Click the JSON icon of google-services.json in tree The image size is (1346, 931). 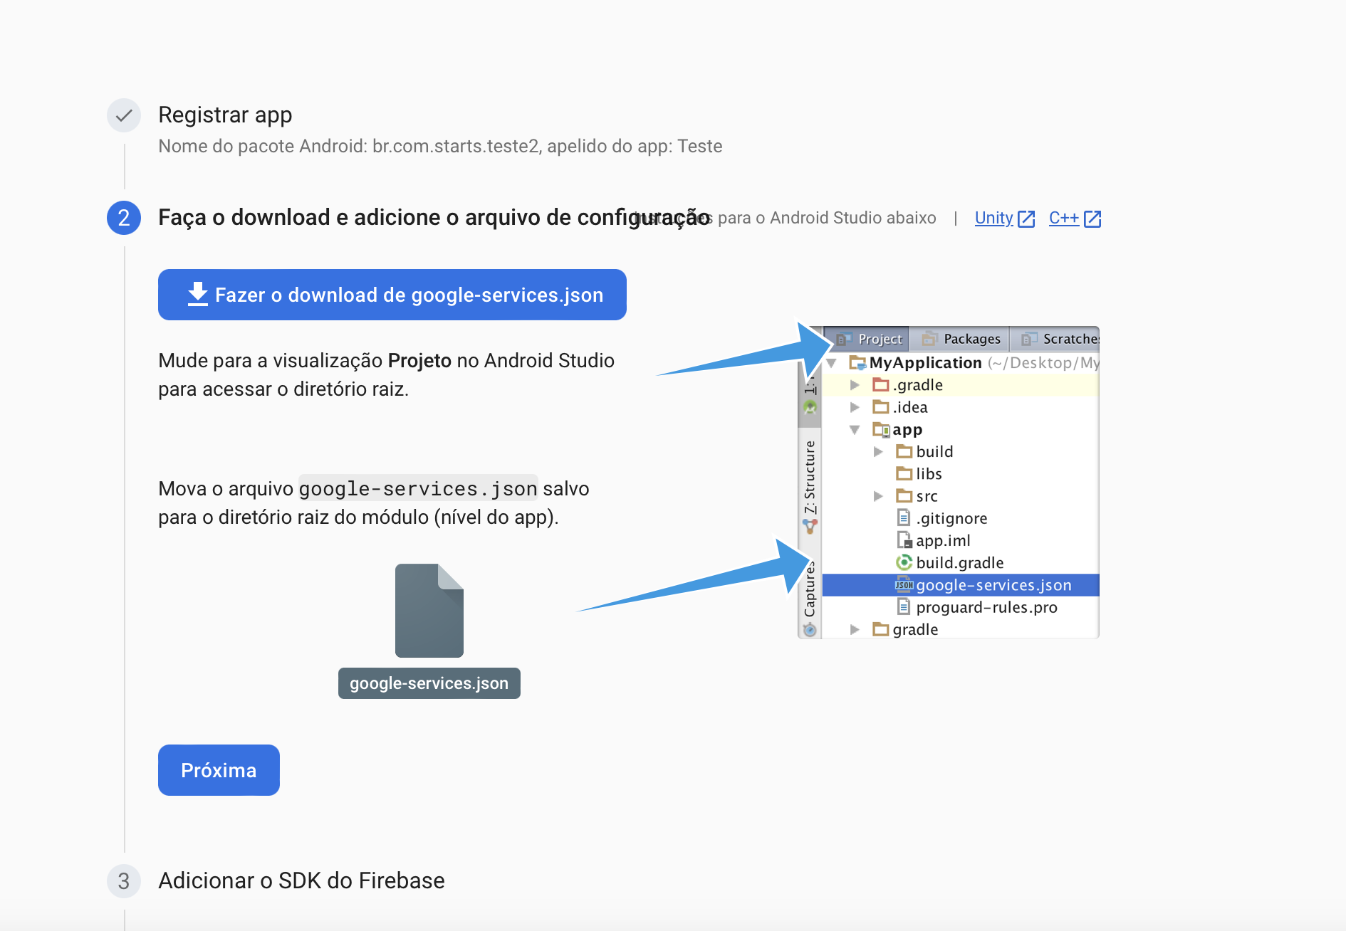pos(904,585)
